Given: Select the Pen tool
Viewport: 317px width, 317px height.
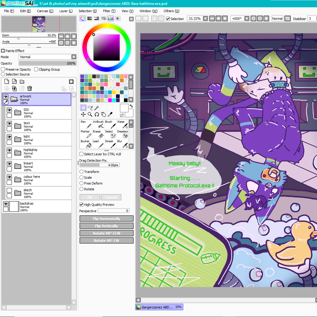Looking at the screenshot, I should coord(86,124).
